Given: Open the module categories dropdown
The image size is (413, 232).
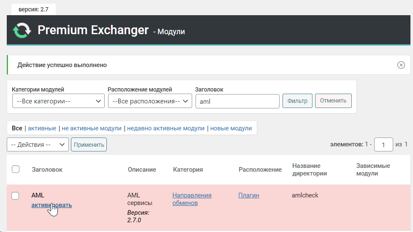Looking at the screenshot, I should click(58, 101).
